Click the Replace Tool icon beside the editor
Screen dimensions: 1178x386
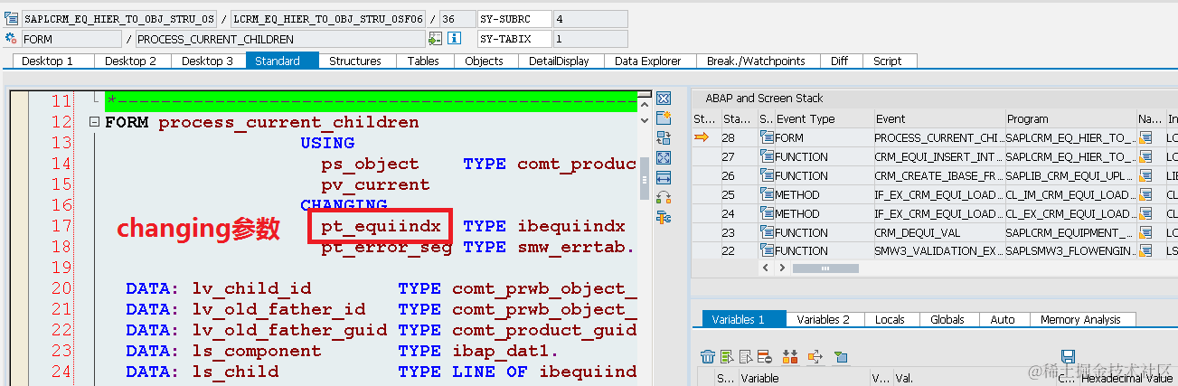[664, 138]
